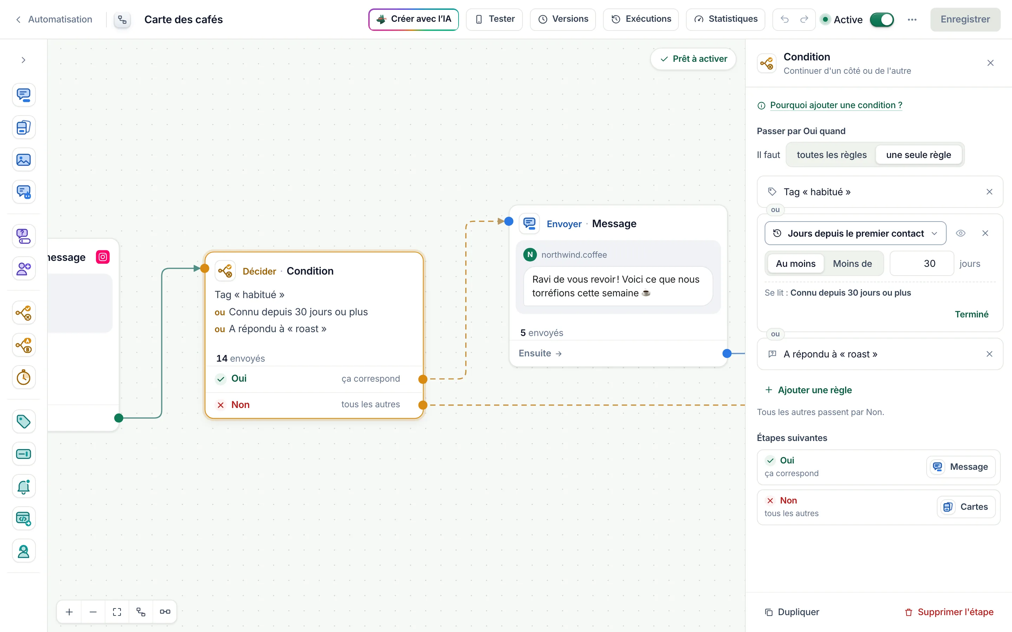Remove the 'Tag « habitué »' rule
This screenshot has width=1012, height=632.
(x=990, y=192)
